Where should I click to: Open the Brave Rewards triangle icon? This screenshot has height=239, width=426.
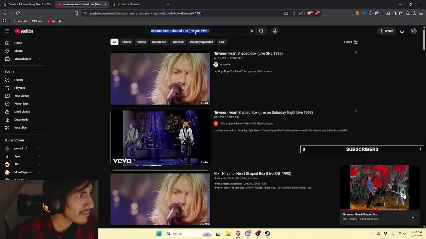(317, 13)
